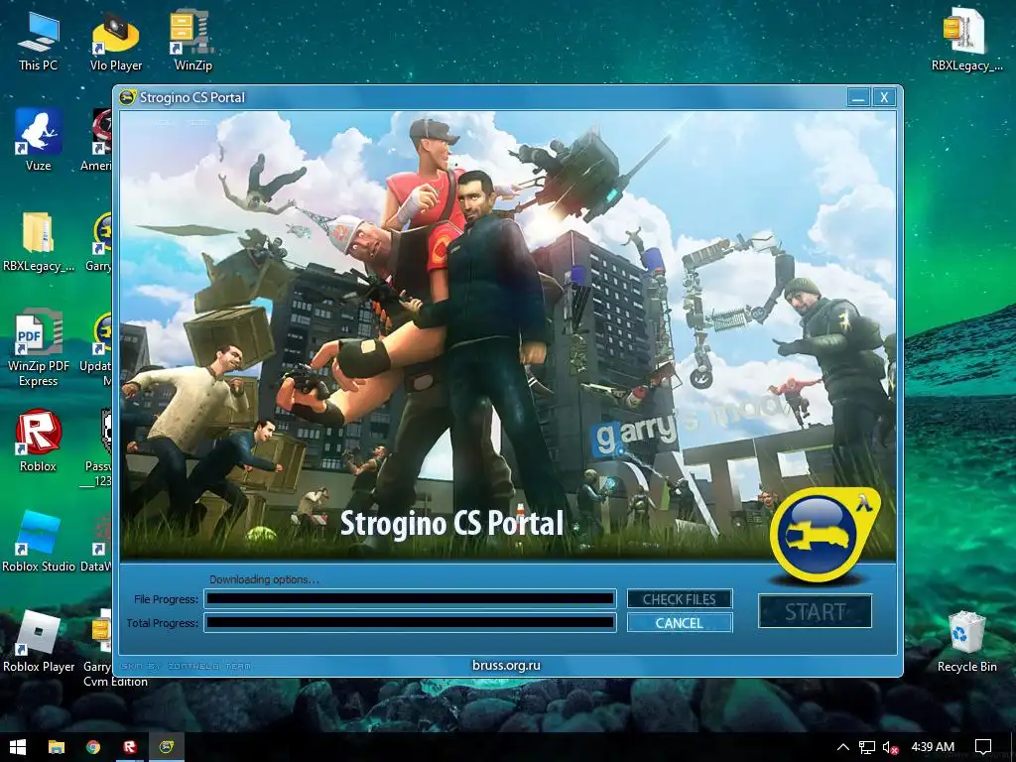
Task: Open the RBXLegacy zip file at top right
Action: click(x=966, y=40)
